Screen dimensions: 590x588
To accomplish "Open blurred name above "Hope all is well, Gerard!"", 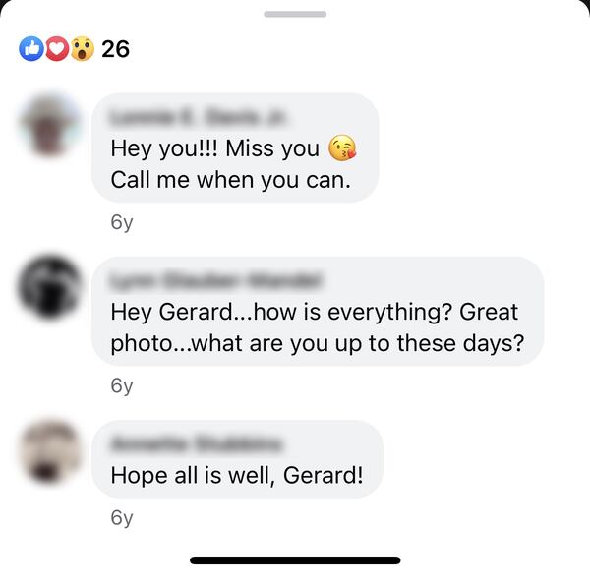I will [196, 443].
